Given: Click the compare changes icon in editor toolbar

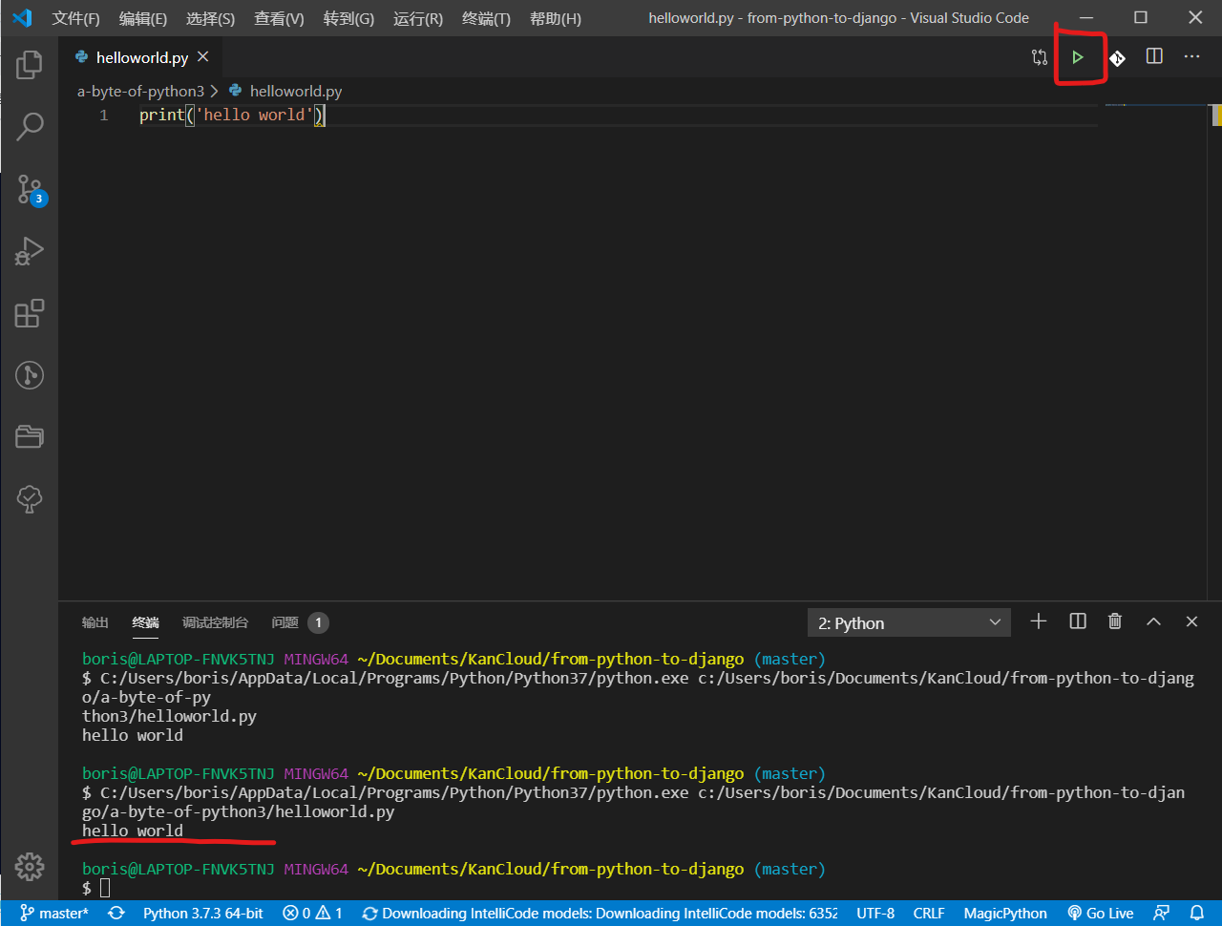Looking at the screenshot, I should click(1040, 57).
